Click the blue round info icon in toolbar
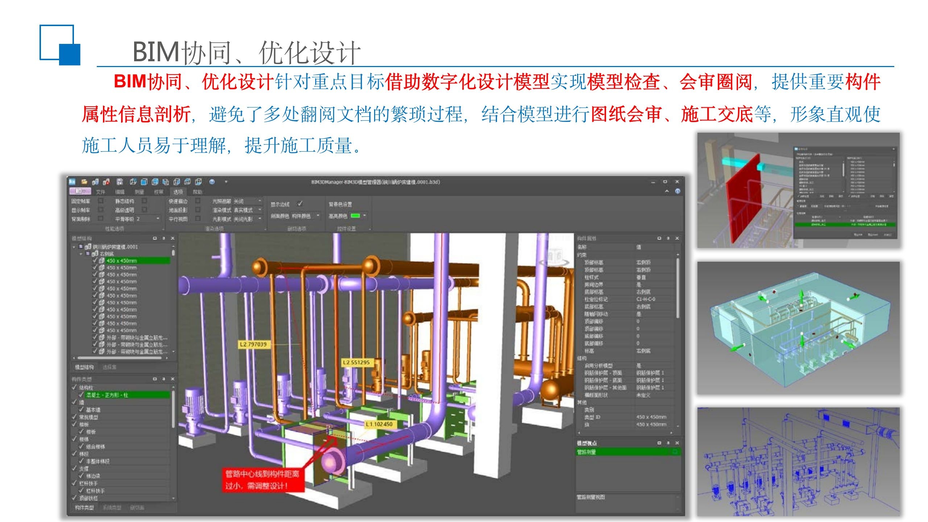Image resolution: width=928 pixels, height=522 pixels. click(x=212, y=182)
